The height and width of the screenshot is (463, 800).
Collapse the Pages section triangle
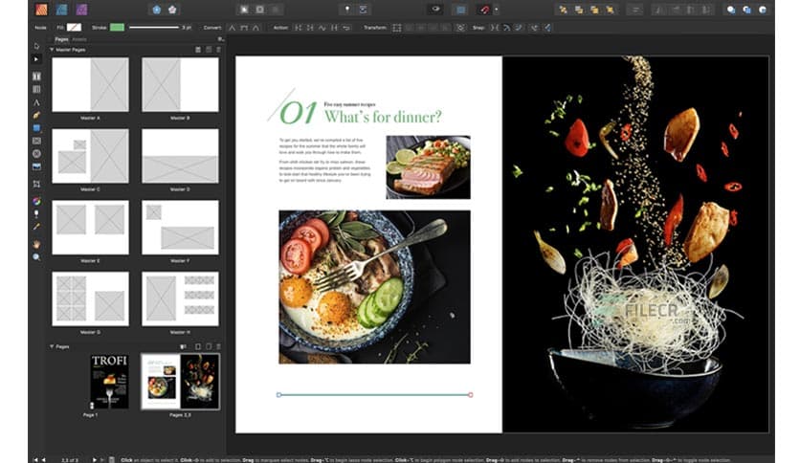click(52, 346)
